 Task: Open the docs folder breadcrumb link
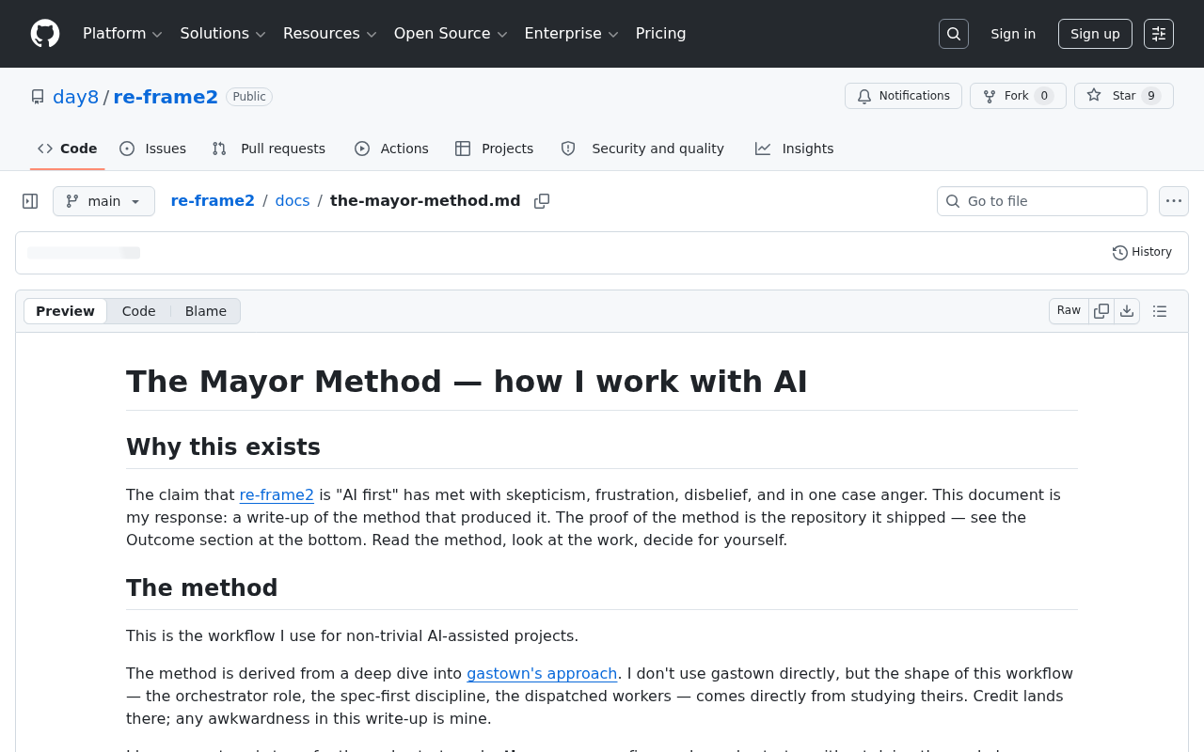tap(293, 201)
